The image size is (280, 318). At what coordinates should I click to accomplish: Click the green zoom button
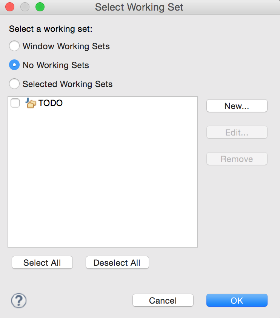click(39, 7)
